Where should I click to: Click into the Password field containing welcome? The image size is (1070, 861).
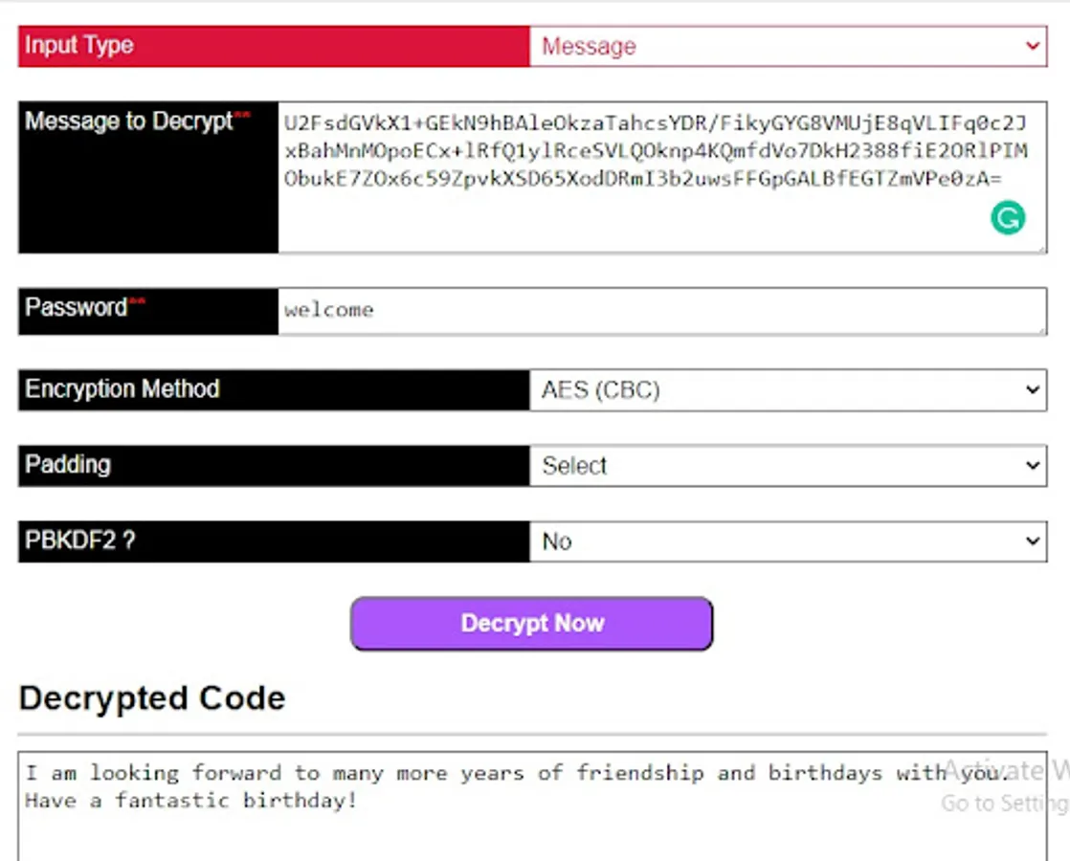(660, 311)
